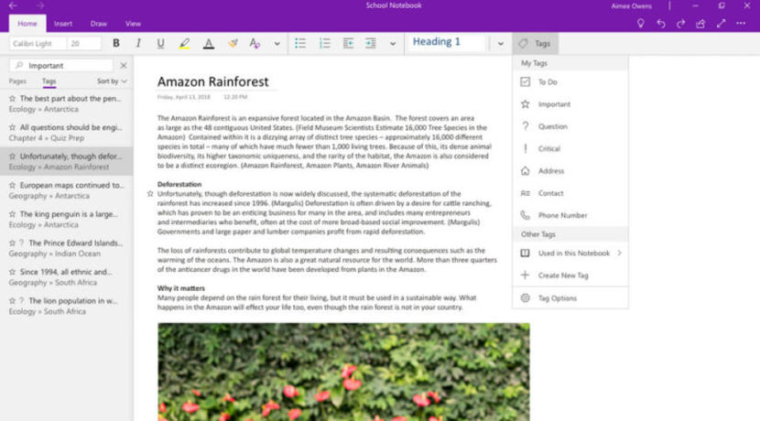Show Tags search results
Screen dimensions: 760x421
click(49, 81)
